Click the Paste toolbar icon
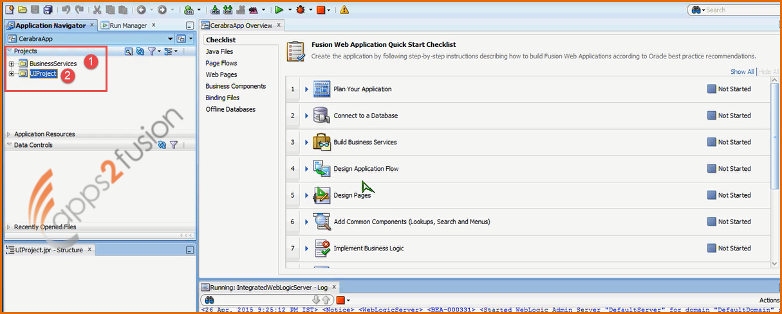Image resolution: width=782 pixels, height=314 pixels. [x=122, y=10]
